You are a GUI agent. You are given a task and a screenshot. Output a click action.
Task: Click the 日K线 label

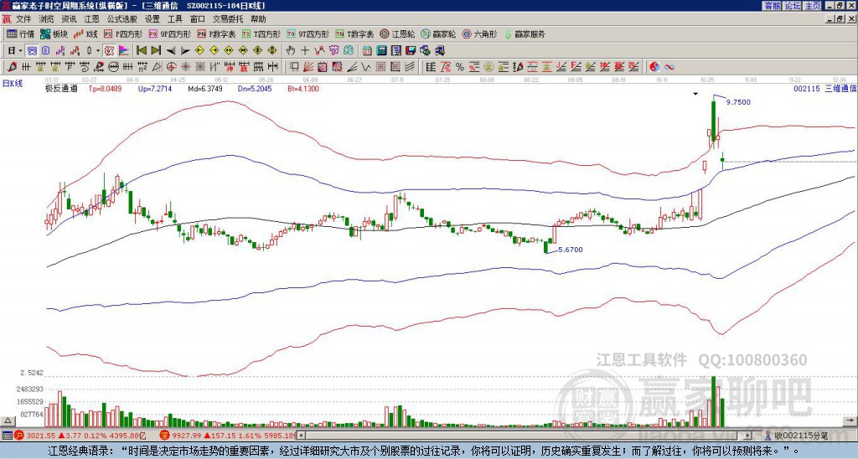[13, 83]
